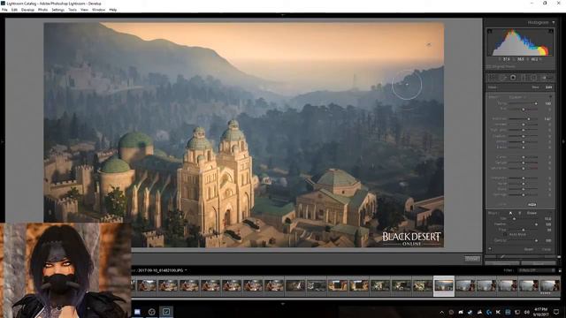
Task: Click the taskbar clock
Action: [x=540, y=312]
